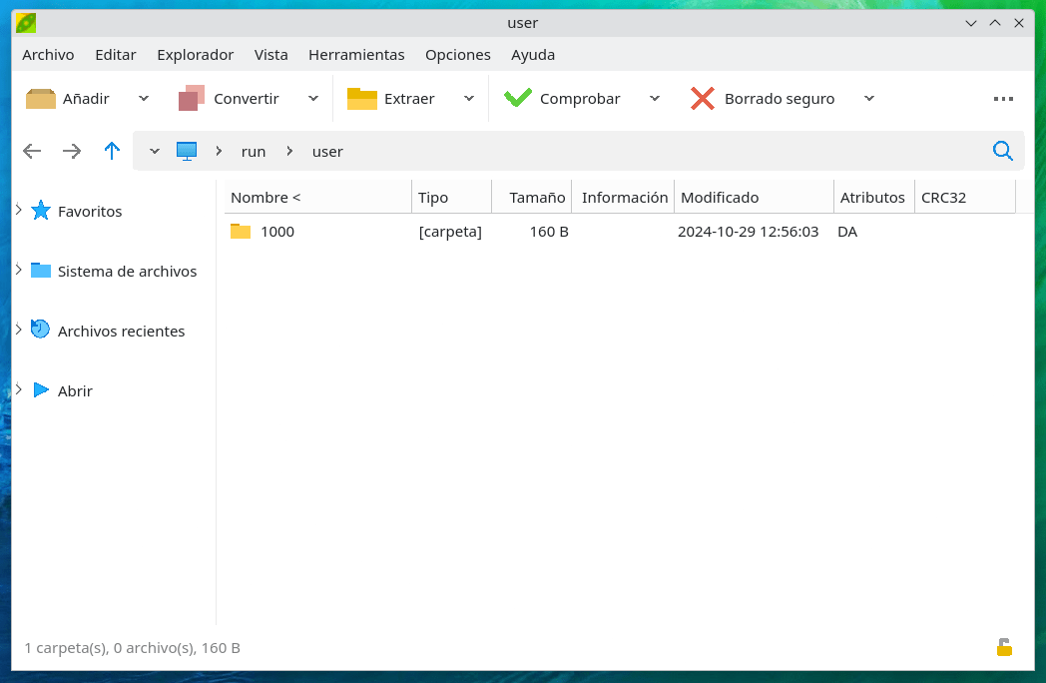Open the Herramientas menu

coord(356,55)
